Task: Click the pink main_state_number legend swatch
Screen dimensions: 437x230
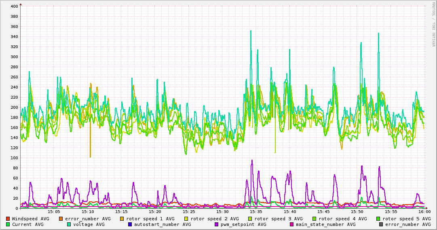Action: pos(292,224)
